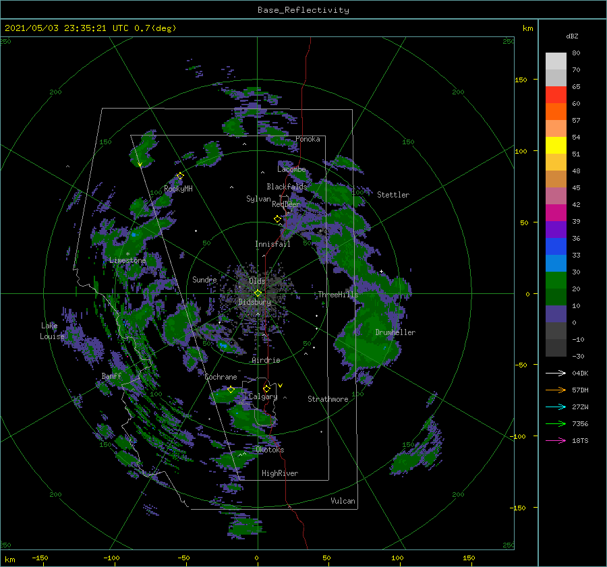The height and width of the screenshot is (567, 607).
Task: Click the 150 tick on the right axis
Action: (521, 80)
